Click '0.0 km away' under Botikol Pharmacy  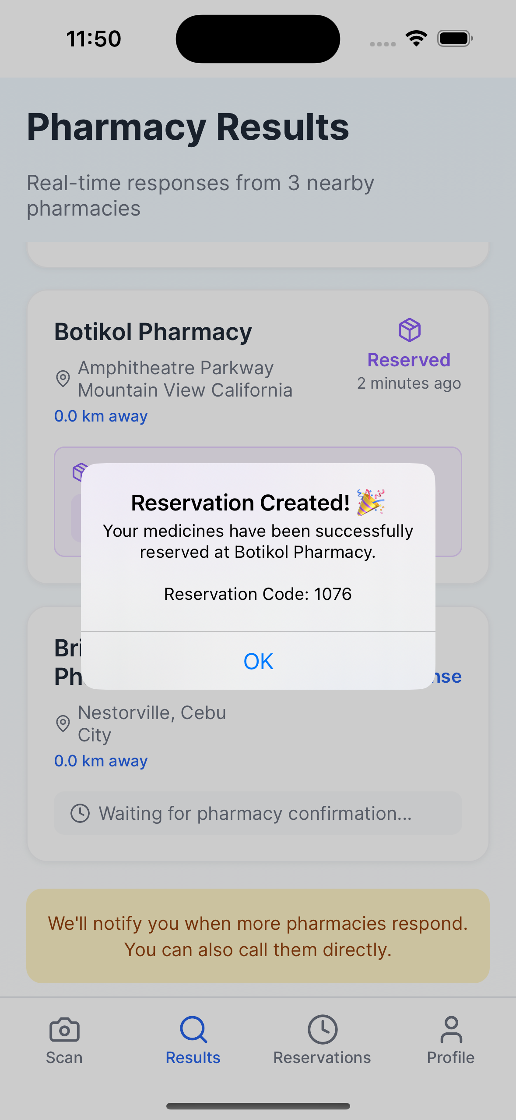[101, 416]
